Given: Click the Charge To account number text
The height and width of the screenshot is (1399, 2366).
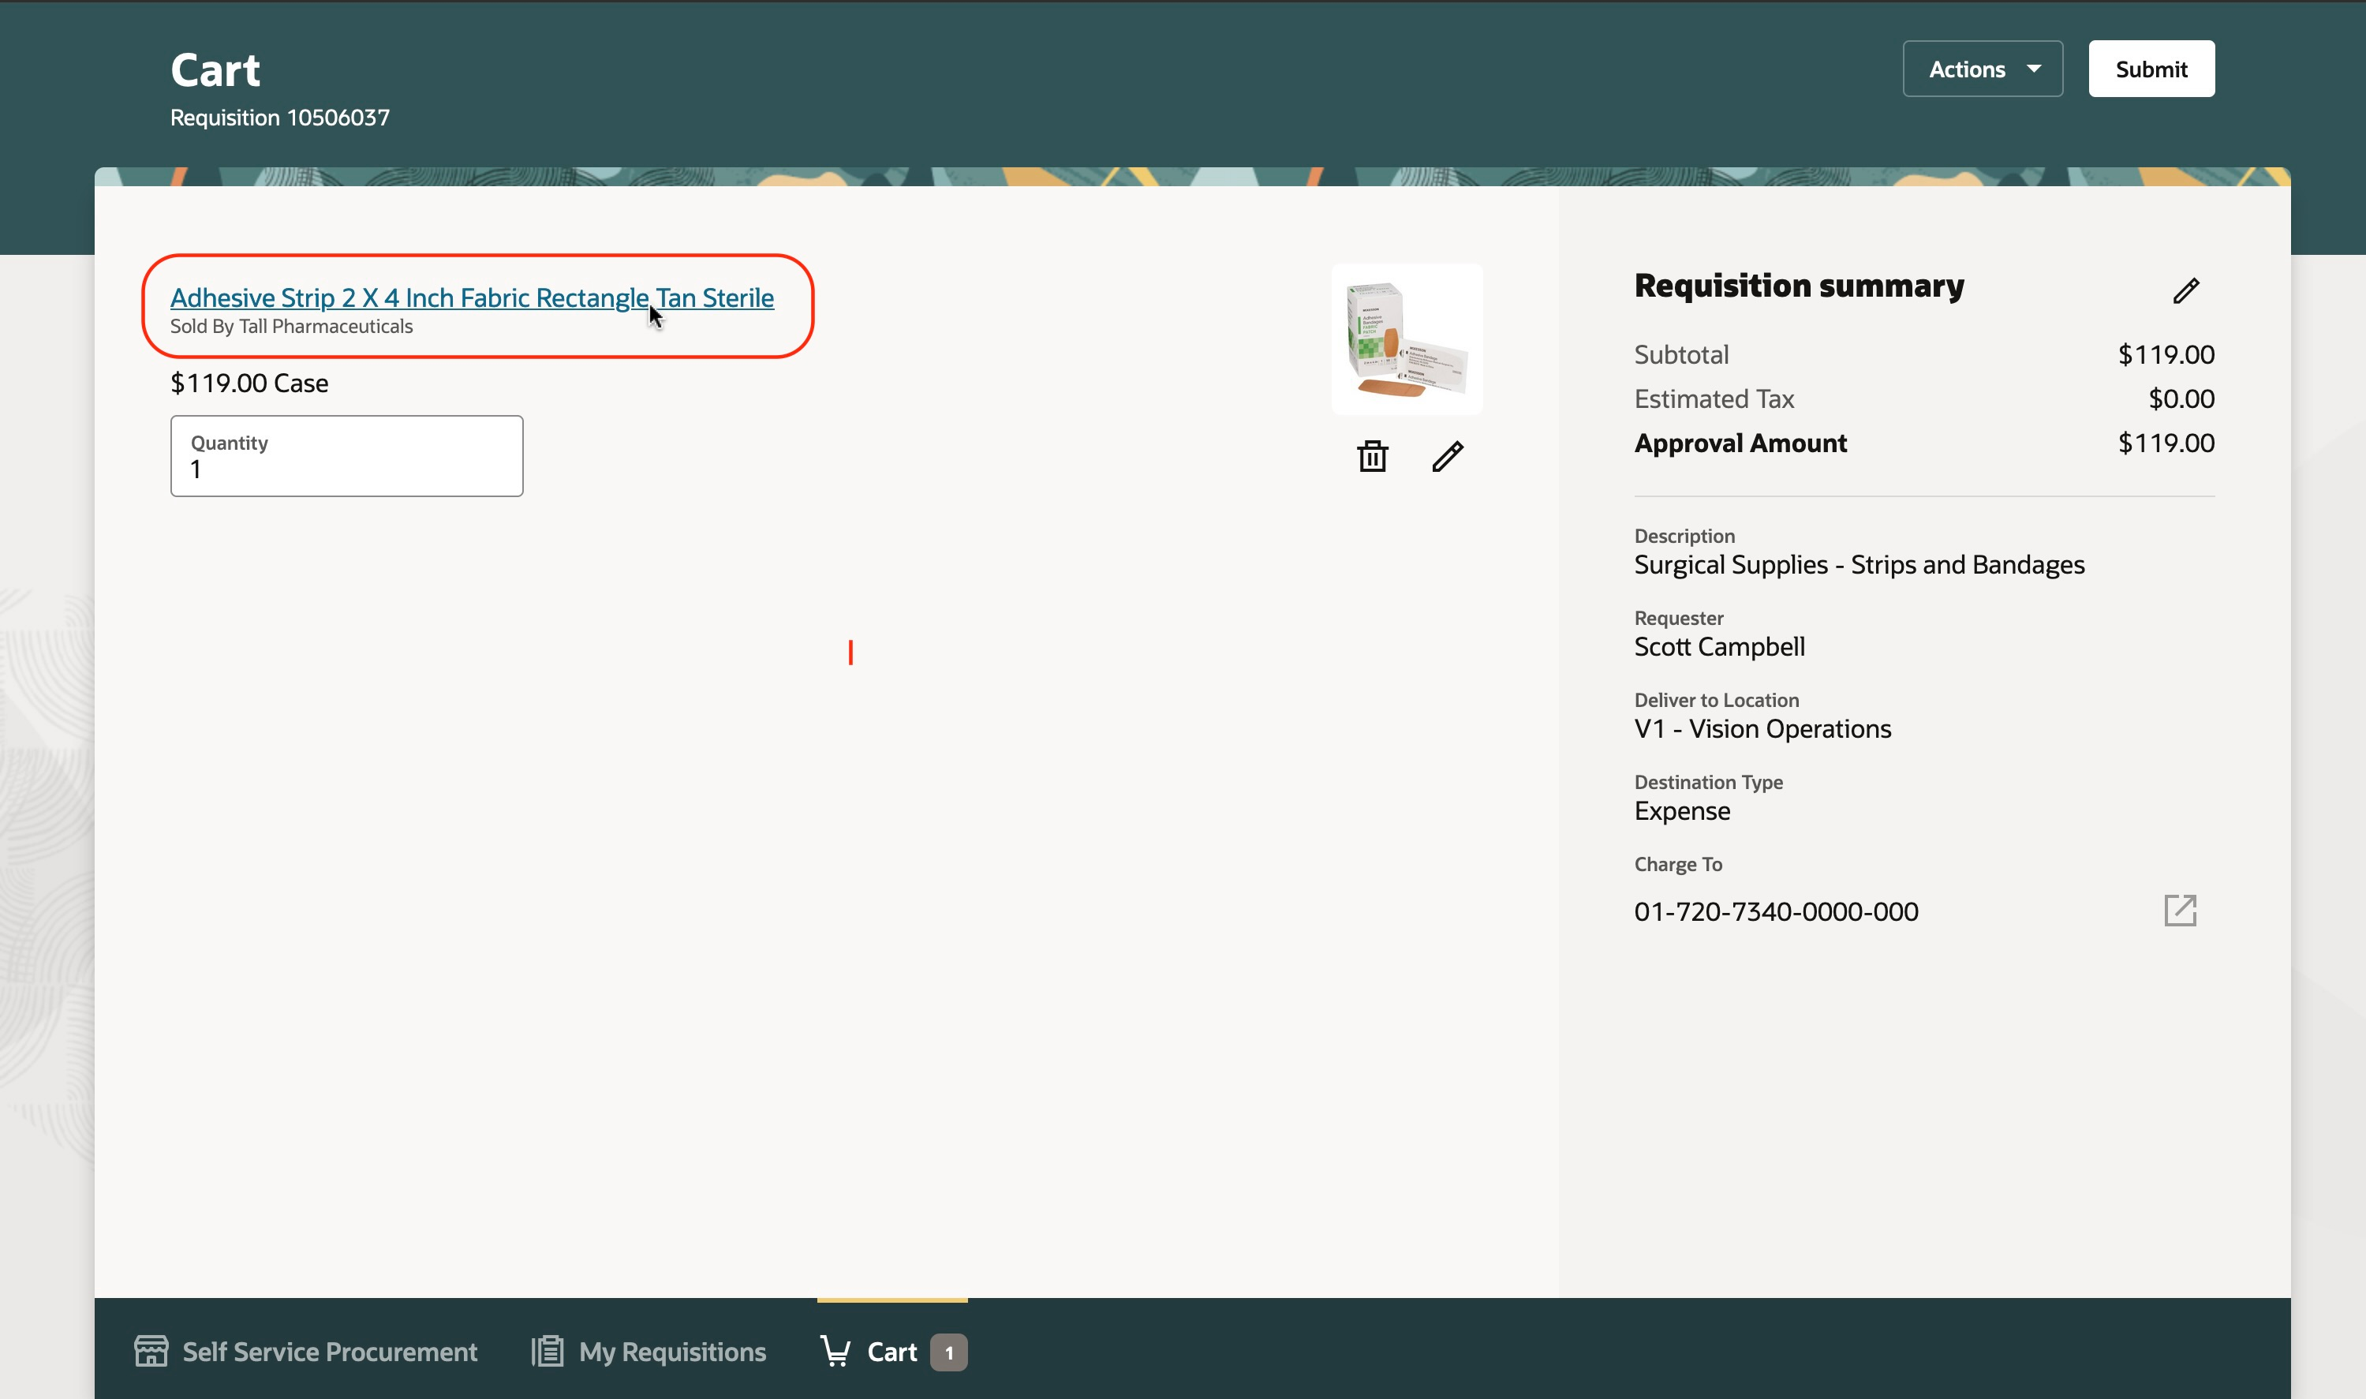Looking at the screenshot, I should pos(1775,911).
